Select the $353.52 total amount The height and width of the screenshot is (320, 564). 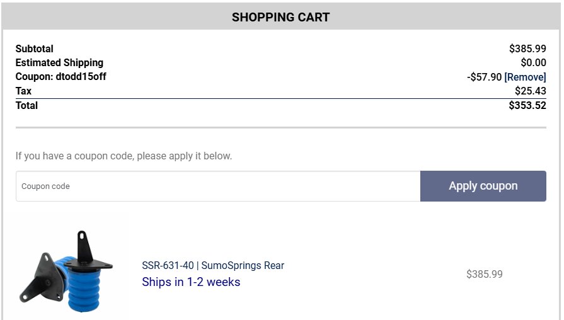(527, 105)
